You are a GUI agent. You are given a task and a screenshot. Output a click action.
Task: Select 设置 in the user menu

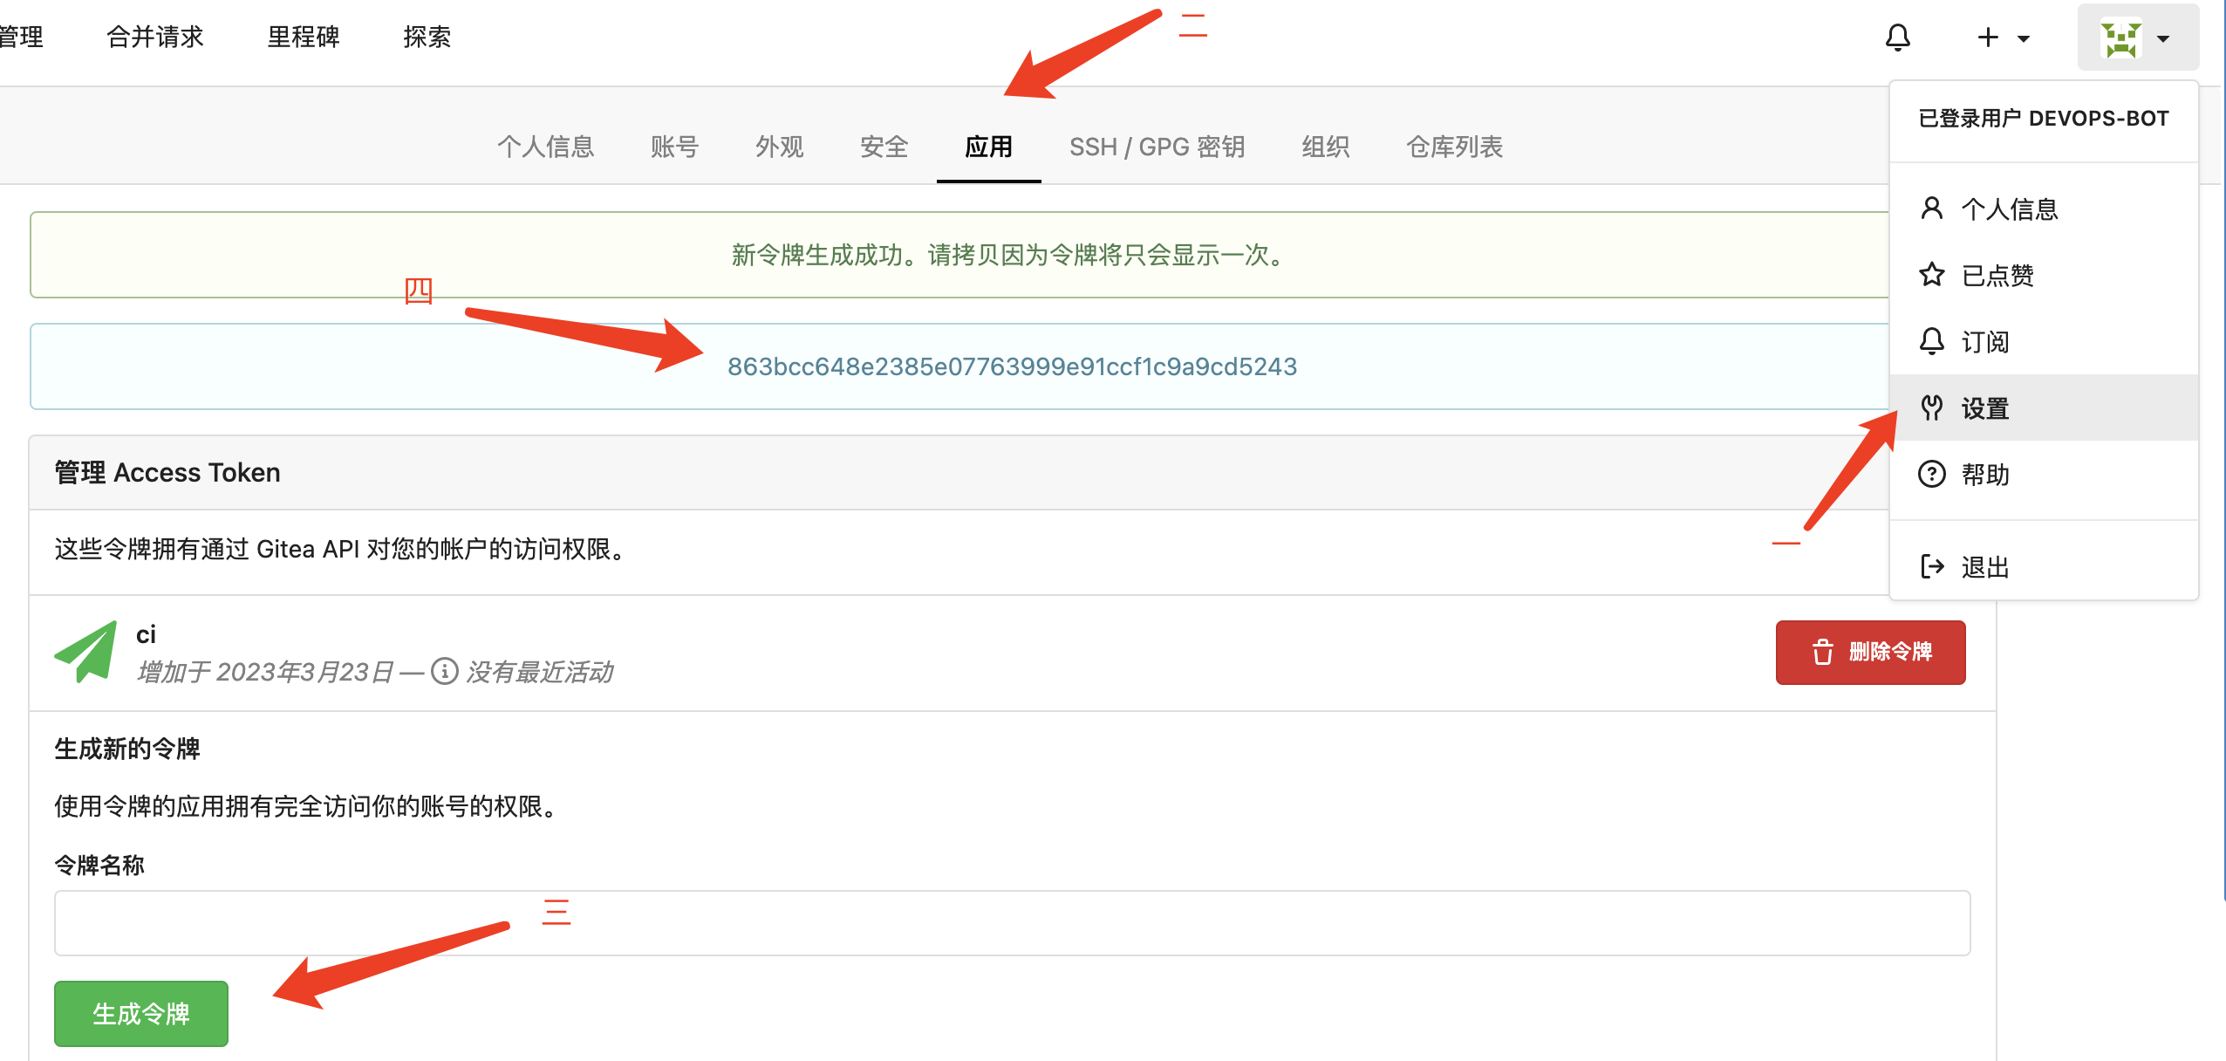pyautogui.click(x=1985, y=407)
